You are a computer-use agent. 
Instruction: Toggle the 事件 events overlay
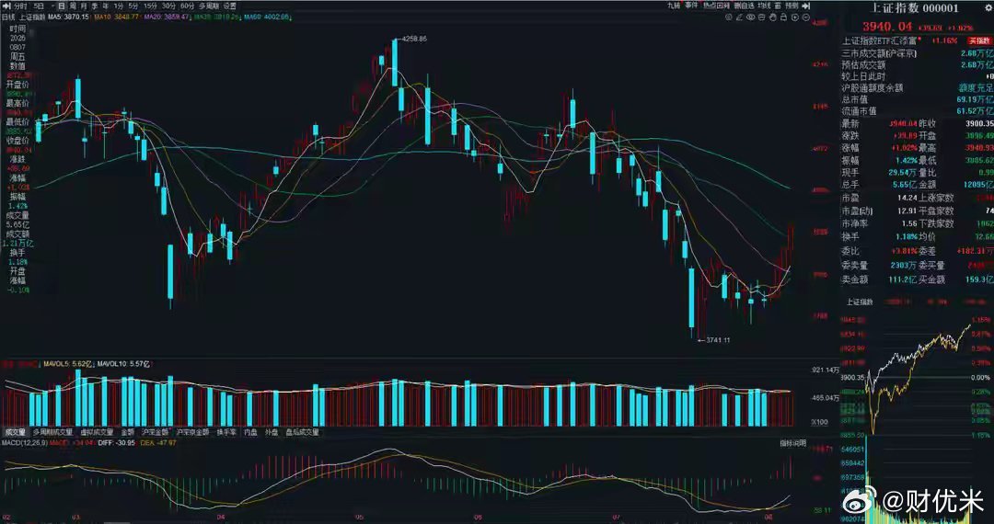tap(691, 6)
